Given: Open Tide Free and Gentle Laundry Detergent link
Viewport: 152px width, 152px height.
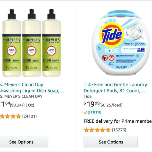Looking at the screenshot, I should click(x=115, y=87).
